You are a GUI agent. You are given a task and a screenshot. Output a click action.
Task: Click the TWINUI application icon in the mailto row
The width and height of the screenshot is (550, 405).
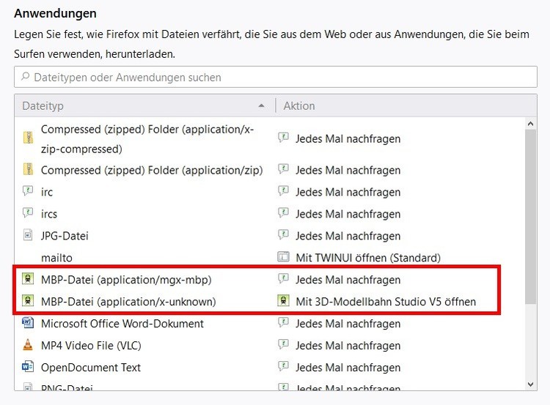[283, 257]
